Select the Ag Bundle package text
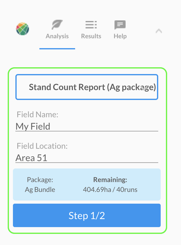Image resolution: width=181 pixels, height=245 pixels. (40, 190)
